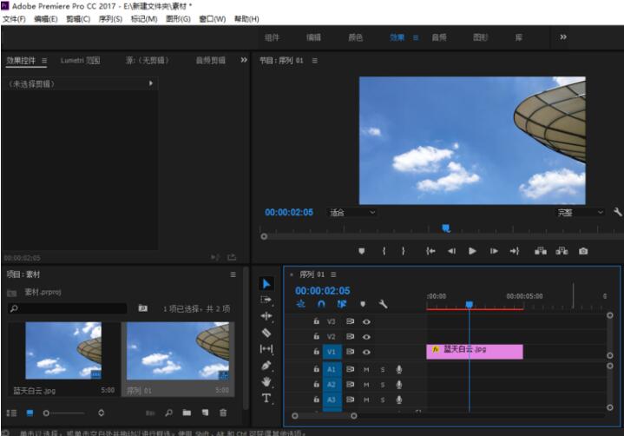Image resolution: width=624 pixels, height=436 pixels.
Task: Create a new bin with folder icon
Action: [x=186, y=413]
